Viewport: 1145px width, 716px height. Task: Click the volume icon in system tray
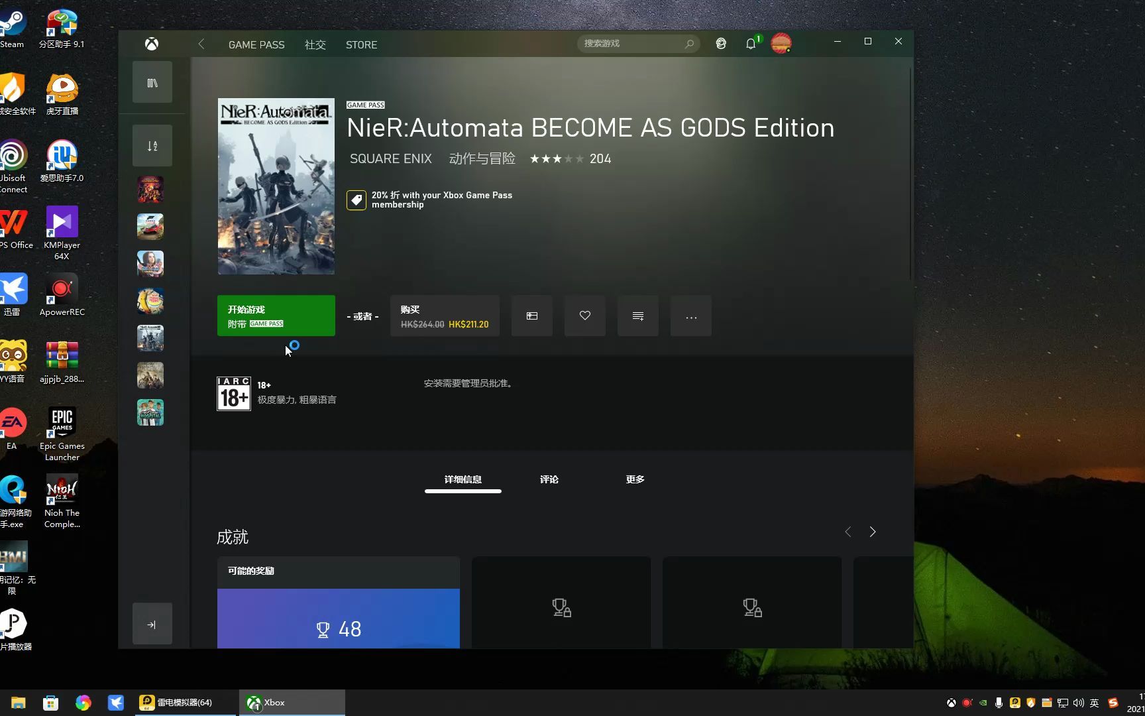coord(1078,703)
